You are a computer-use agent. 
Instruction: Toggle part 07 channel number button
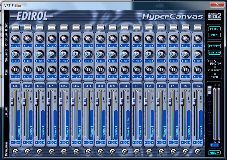tap(88, 86)
